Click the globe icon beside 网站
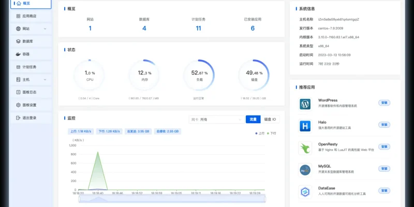Viewport: 414px width, 207px height. pos(18,29)
